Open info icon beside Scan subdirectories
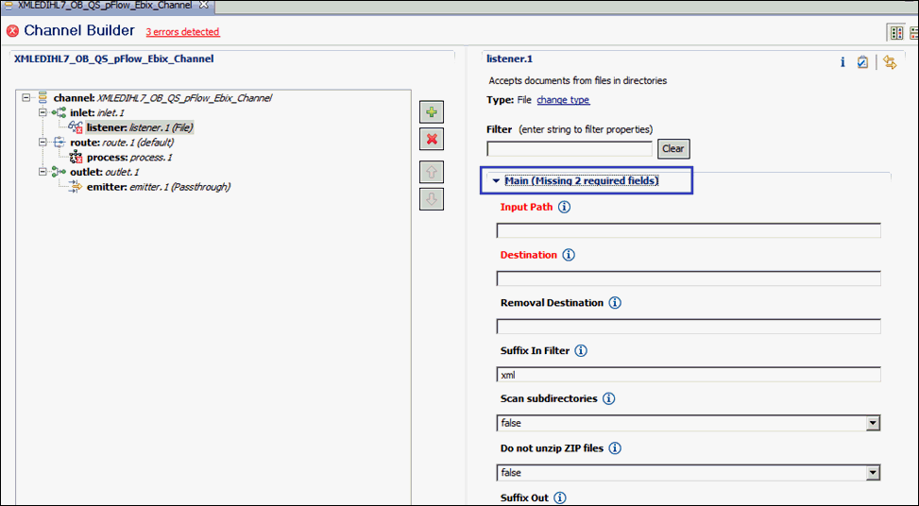 pos(609,398)
